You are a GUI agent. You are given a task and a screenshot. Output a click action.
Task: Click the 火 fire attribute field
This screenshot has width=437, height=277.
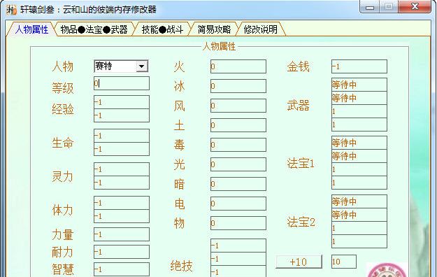(238, 66)
